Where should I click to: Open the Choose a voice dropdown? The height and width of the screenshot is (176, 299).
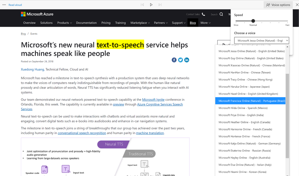click(262, 40)
